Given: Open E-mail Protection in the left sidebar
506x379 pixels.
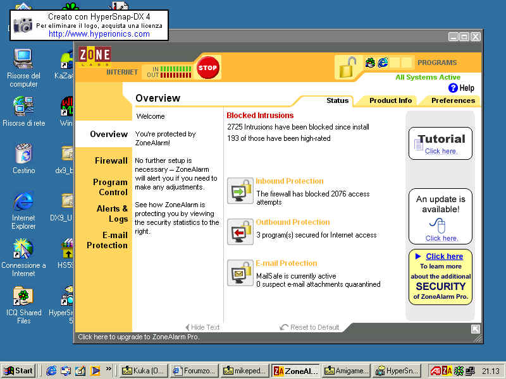Looking at the screenshot, I should pyautogui.click(x=107, y=241).
